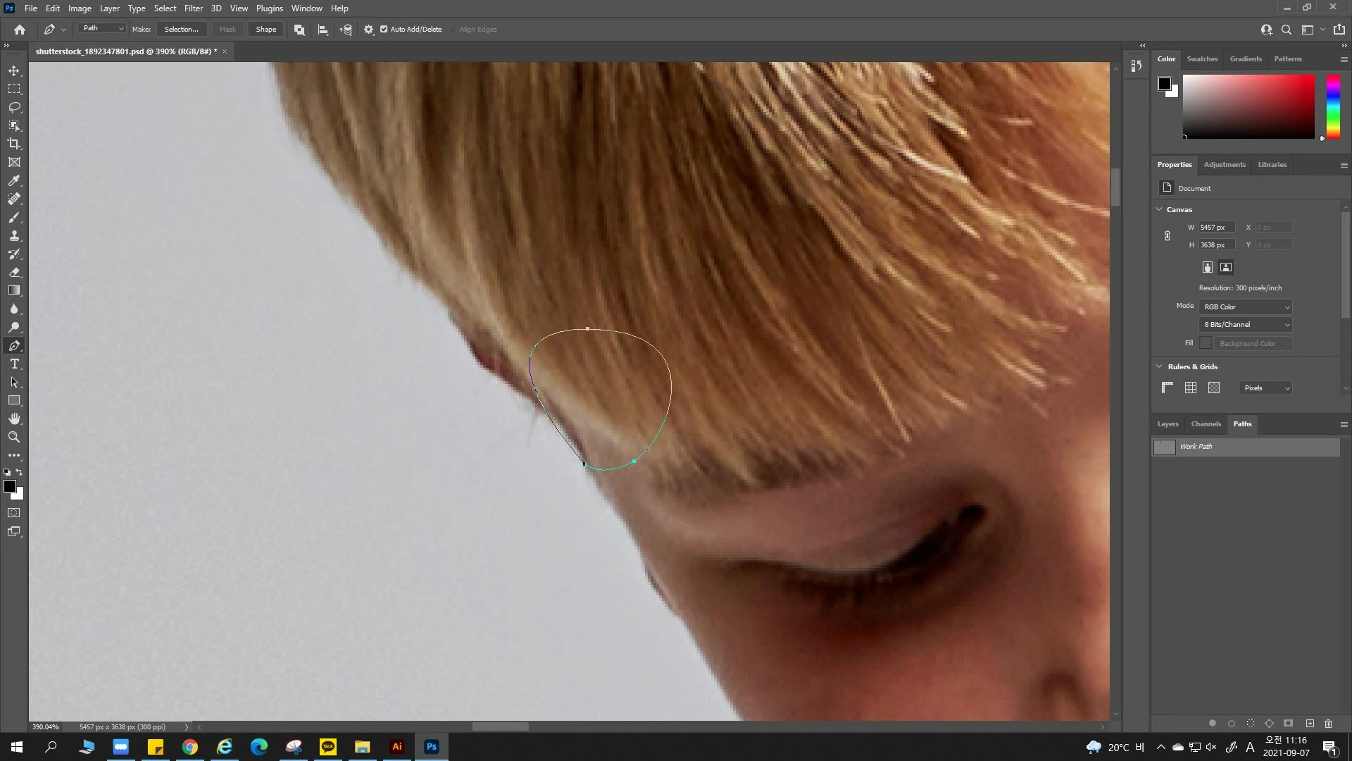The image size is (1352, 761).
Task: Collapse the Canvas section
Action: (x=1159, y=209)
